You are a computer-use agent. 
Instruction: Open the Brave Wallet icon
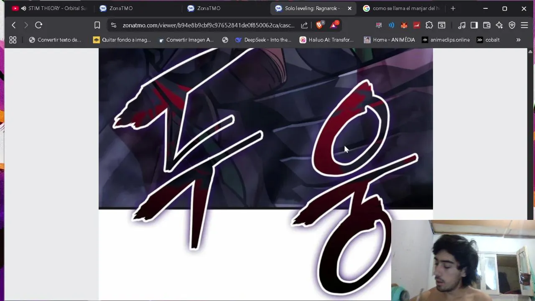(x=487, y=25)
